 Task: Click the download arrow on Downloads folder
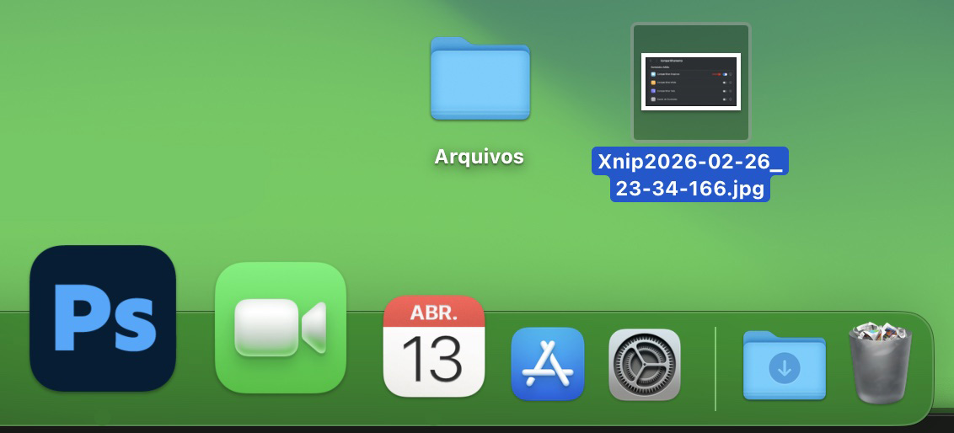[785, 369]
